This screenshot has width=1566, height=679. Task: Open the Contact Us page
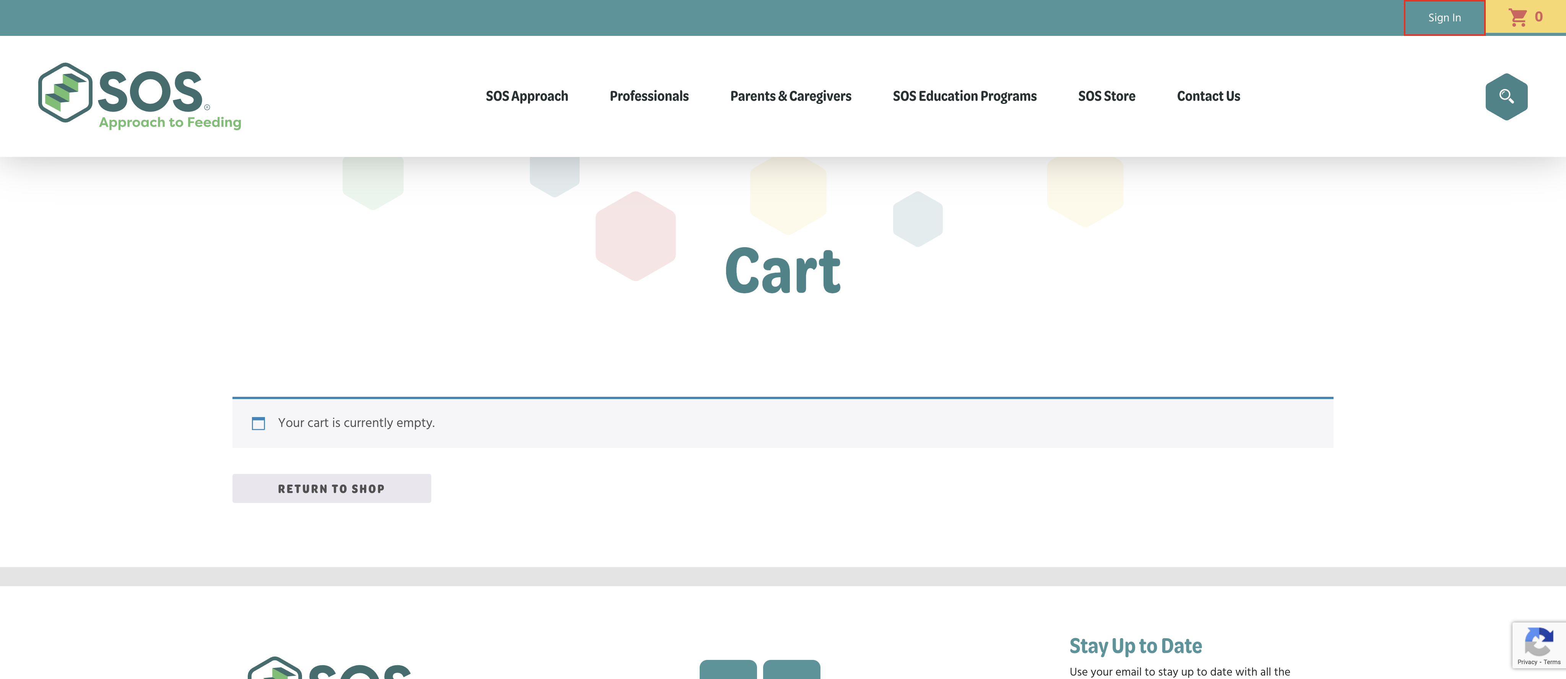click(1208, 96)
